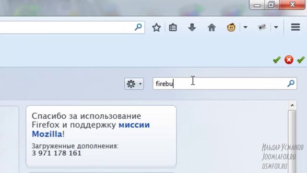
Task: Open the downloads arrow icon
Action: tap(192, 27)
